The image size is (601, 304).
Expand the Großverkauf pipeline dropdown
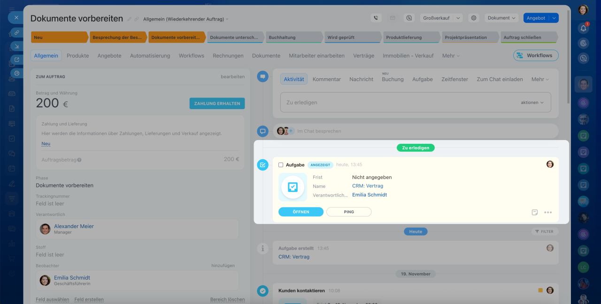tap(441, 18)
